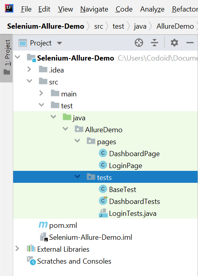Screen dimensions: 198x276
Task: Click the Locate/Select Opened File crosshair icon
Action: tap(139, 43)
